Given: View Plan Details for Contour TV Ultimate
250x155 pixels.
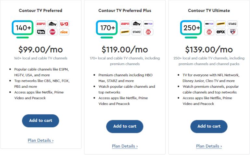Looking at the screenshot, I should [209, 146].
